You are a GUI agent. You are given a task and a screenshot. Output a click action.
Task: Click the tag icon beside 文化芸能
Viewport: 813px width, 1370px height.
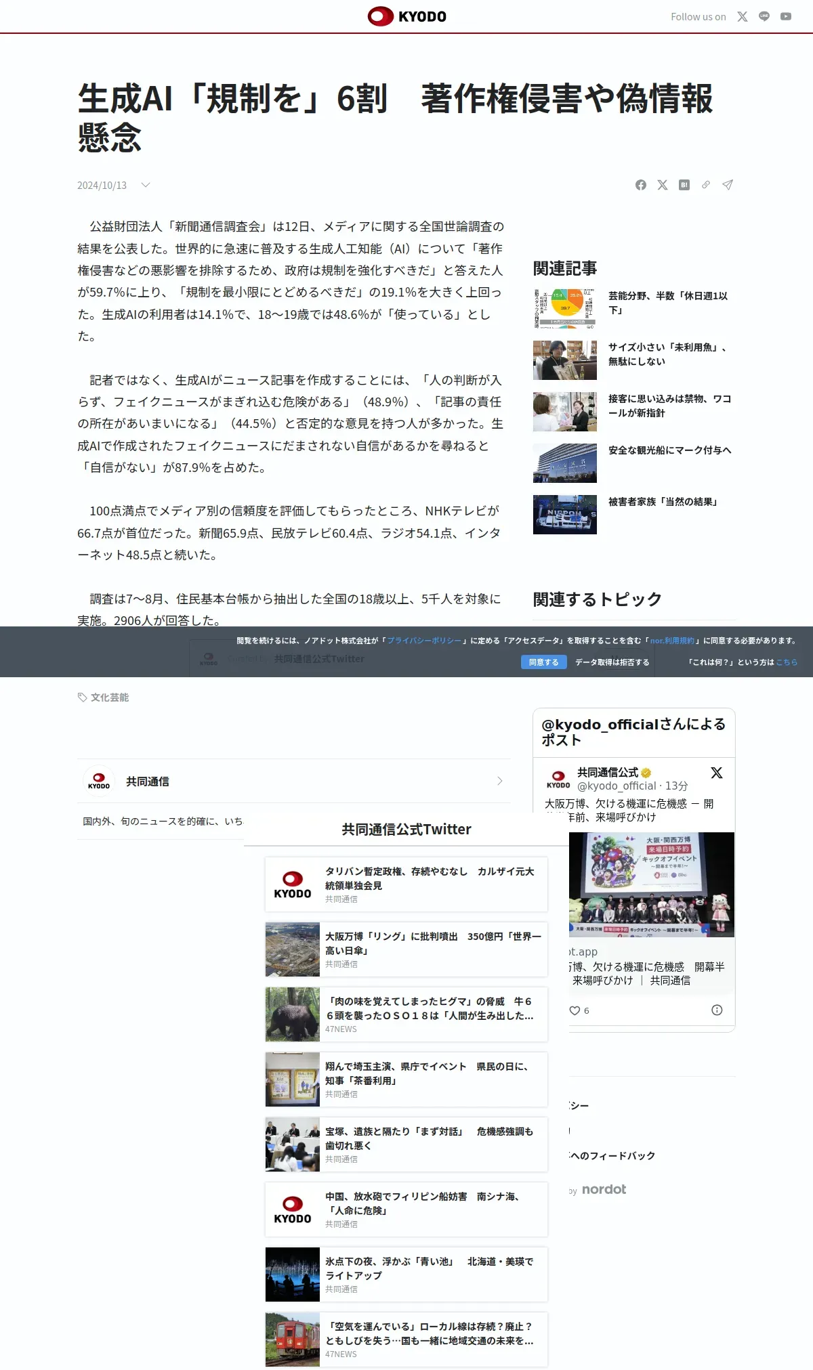click(82, 698)
